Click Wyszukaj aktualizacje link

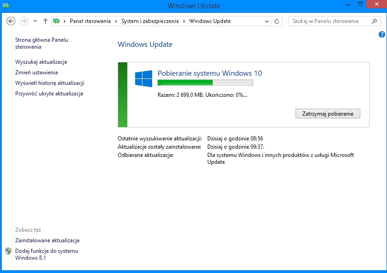[41, 62]
